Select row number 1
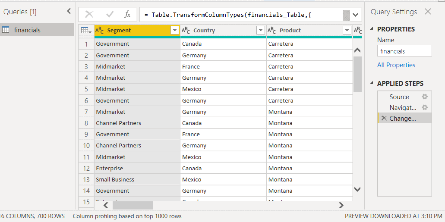The image size is (445, 222). [86, 44]
